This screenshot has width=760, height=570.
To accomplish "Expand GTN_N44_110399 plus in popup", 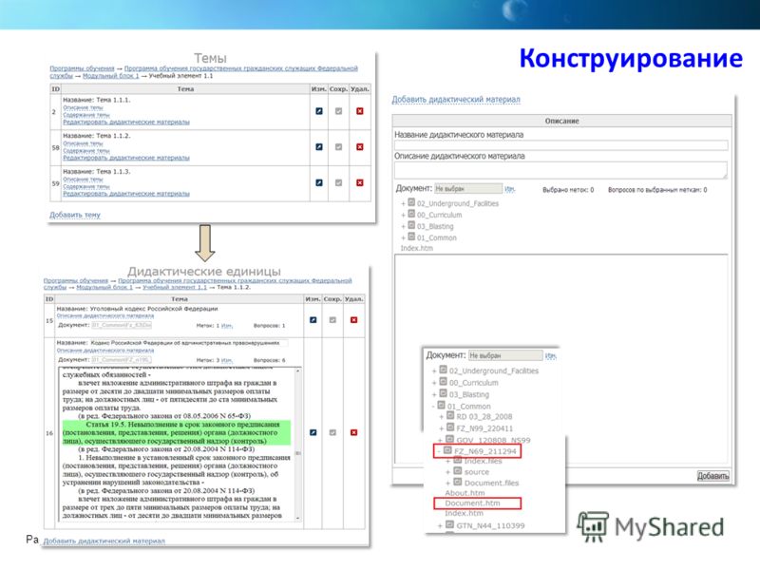I will point(440,526).
